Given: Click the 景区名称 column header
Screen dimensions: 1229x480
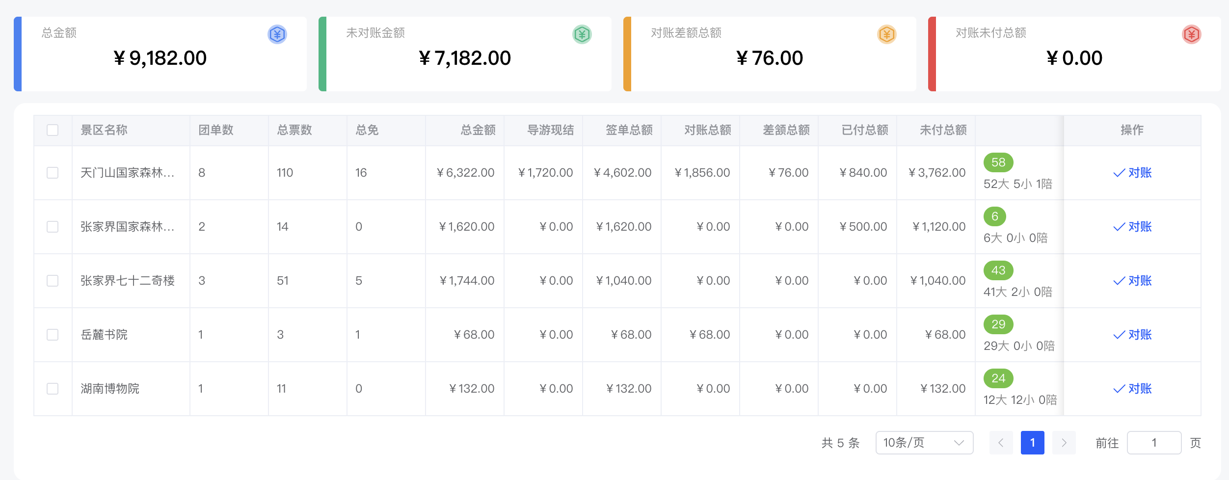Looking at the screenshot, I should click(x=104, y=130).
